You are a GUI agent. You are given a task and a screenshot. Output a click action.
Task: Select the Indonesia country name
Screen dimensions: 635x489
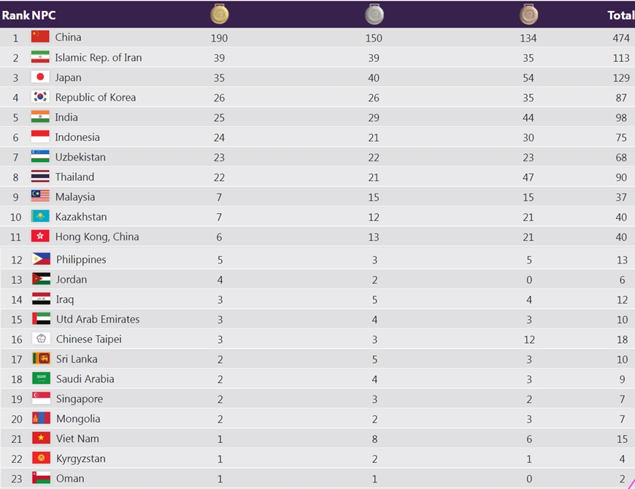point(77,137)
